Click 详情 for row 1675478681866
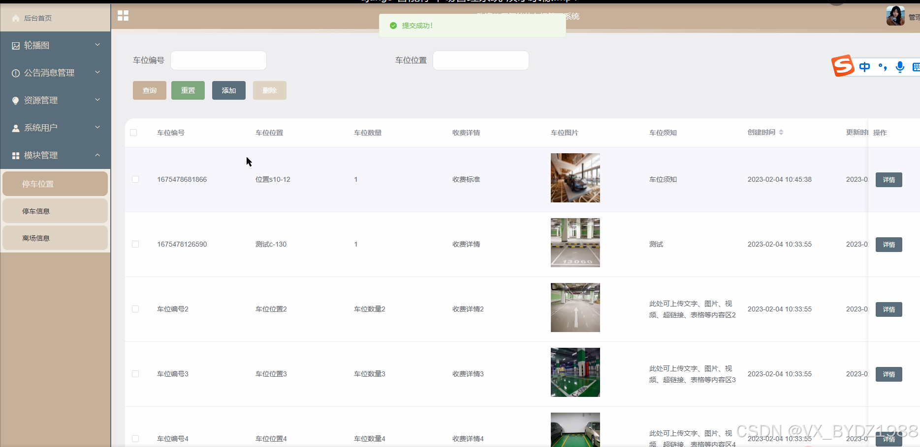Viewport: 920px width, 447px height. point(889,180)
